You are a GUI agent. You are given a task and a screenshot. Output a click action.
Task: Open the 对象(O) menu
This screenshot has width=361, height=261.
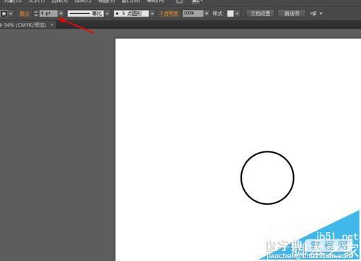pos(13,1)
